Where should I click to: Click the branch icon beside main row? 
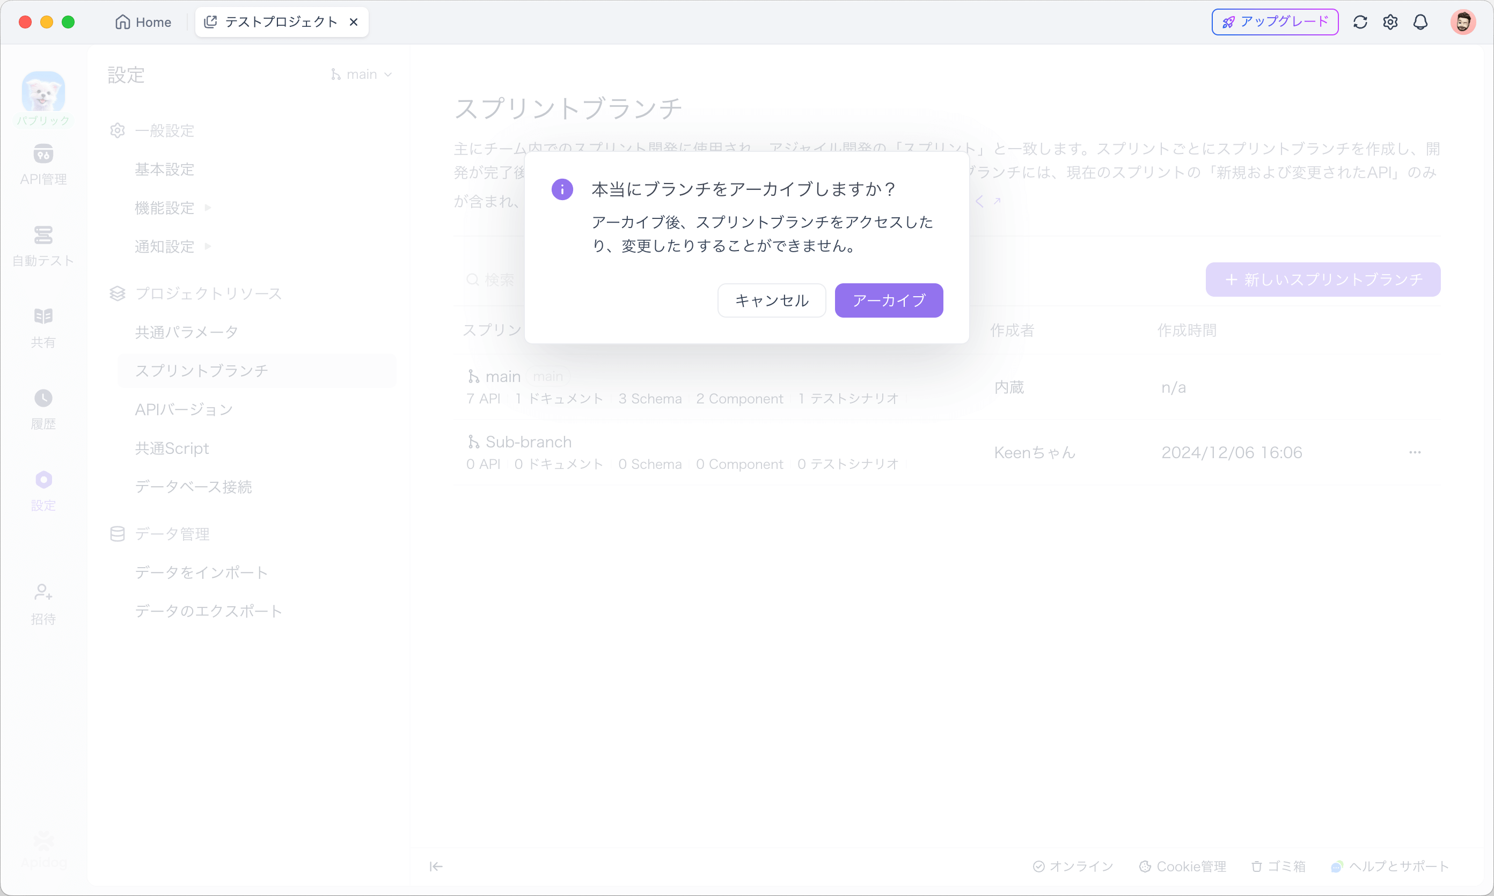click(x=473, y=376)
